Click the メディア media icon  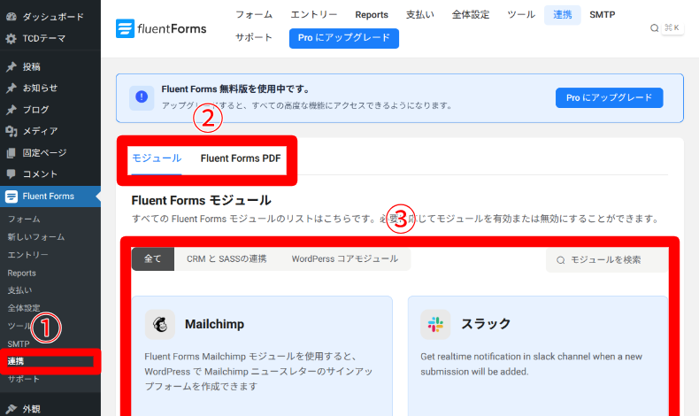12,131
